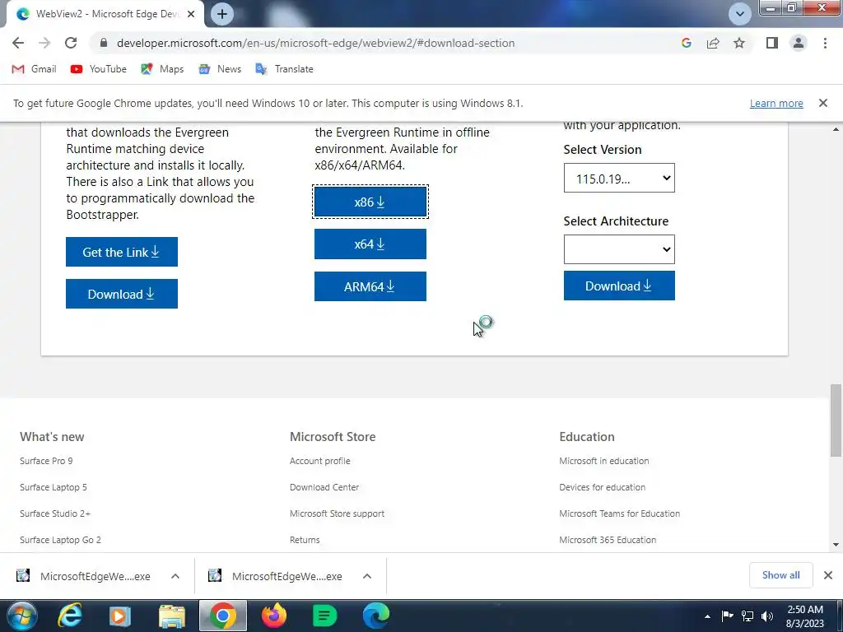
Task: Click the address bar URL
Action: click(x=315, y=43)
